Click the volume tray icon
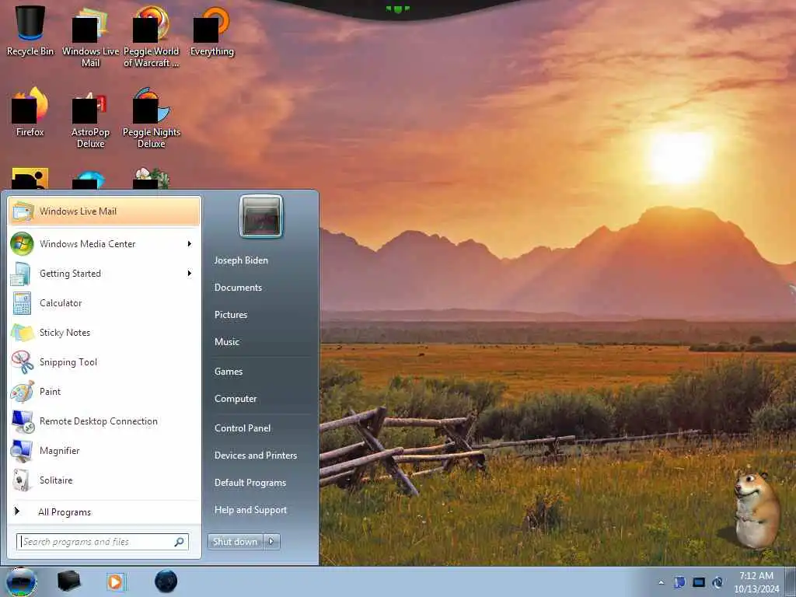 click(717, 582)
